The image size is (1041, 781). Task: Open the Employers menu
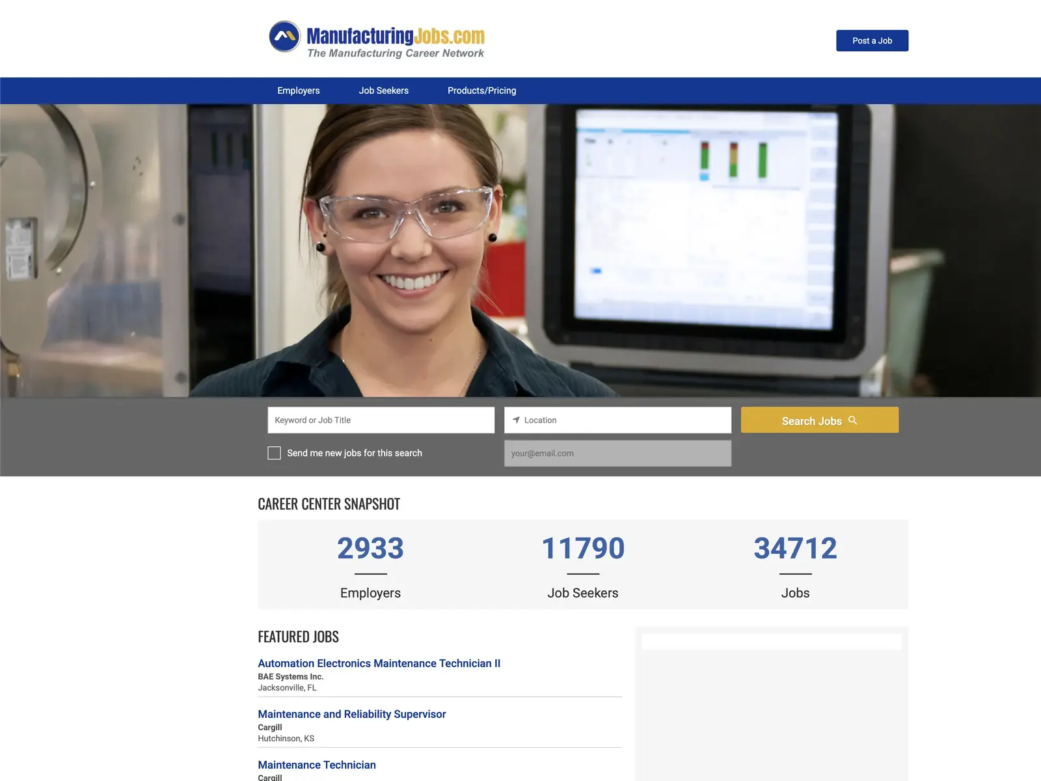tap(298, 90)
